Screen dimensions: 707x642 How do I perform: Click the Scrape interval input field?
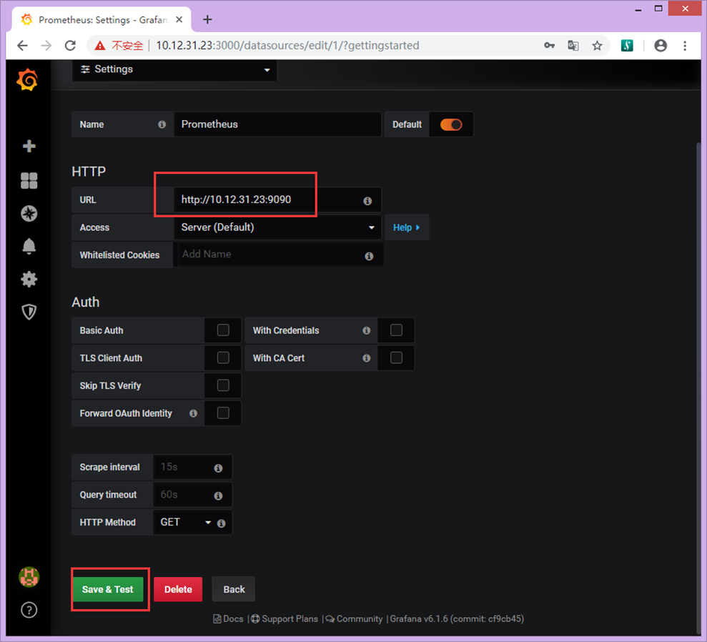[x=192, y=467]
